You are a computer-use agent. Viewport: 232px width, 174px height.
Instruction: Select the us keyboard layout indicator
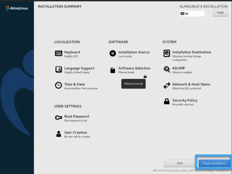tap(192, 14)
